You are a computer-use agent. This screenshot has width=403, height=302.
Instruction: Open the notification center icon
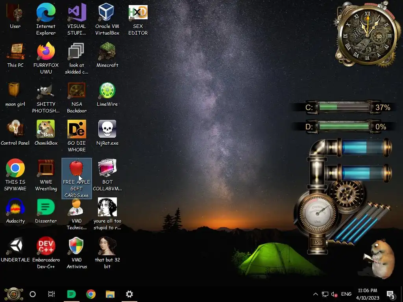(391, 294)
